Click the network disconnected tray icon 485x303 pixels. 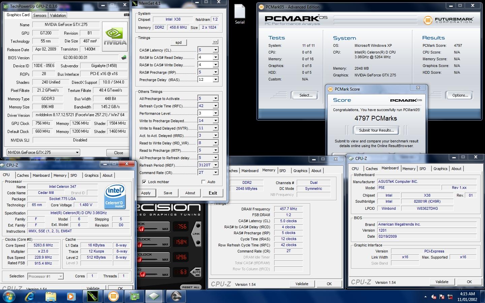click(450, 297)
